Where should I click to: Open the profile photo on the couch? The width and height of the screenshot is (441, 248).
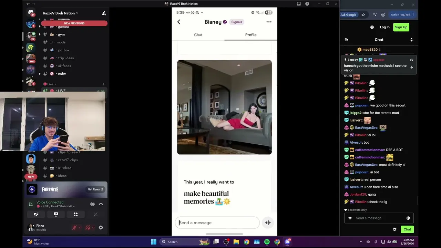coord(224,107)
